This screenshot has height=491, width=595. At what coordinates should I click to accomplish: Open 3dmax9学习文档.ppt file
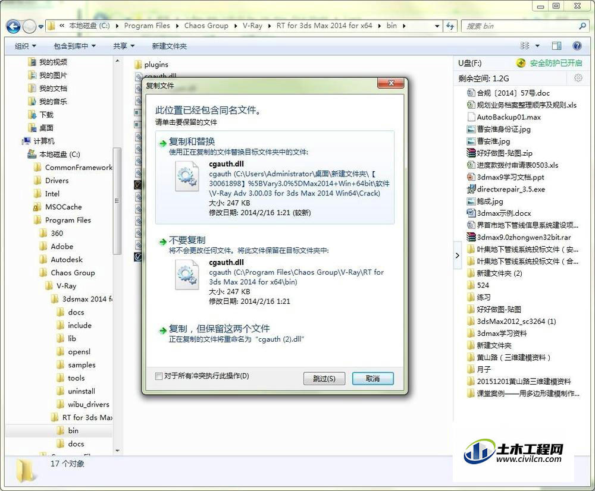coord(511,178)
